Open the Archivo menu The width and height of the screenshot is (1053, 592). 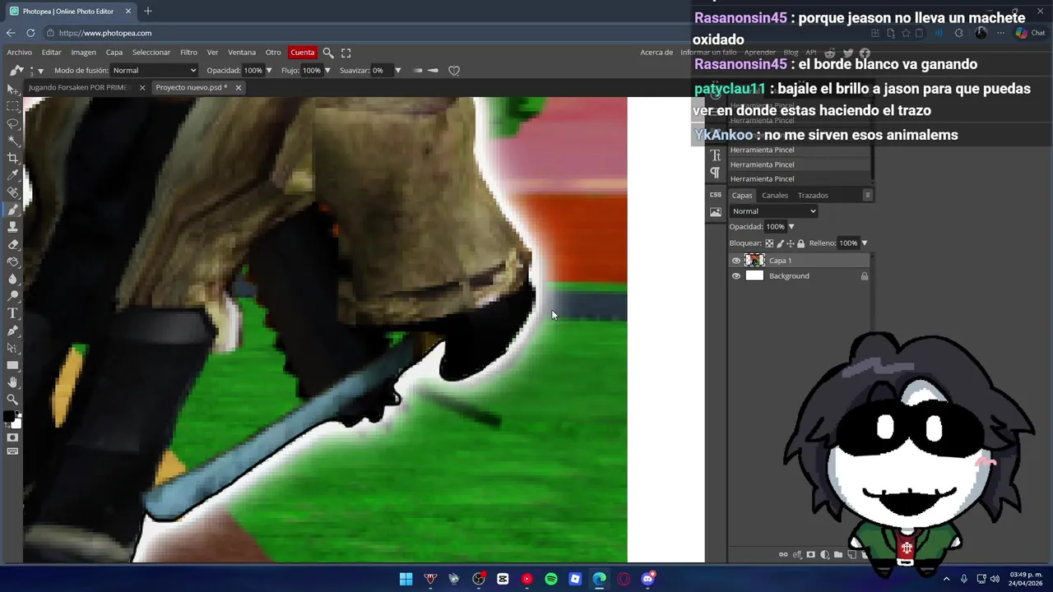click(x=20, y=53)
